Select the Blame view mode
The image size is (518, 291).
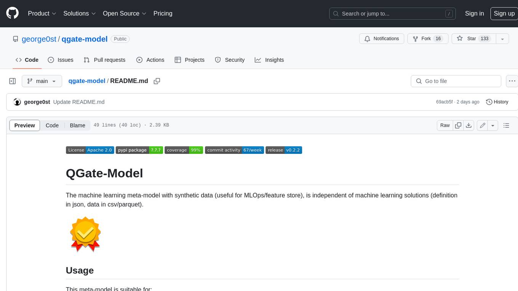tap(77, 125)
